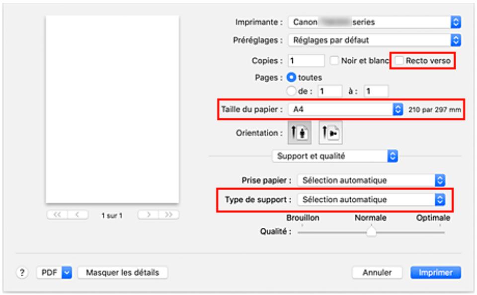Viewport: 477px width, 295px height.
Task: Click the 'à' end page field
Action: (376, 91)
